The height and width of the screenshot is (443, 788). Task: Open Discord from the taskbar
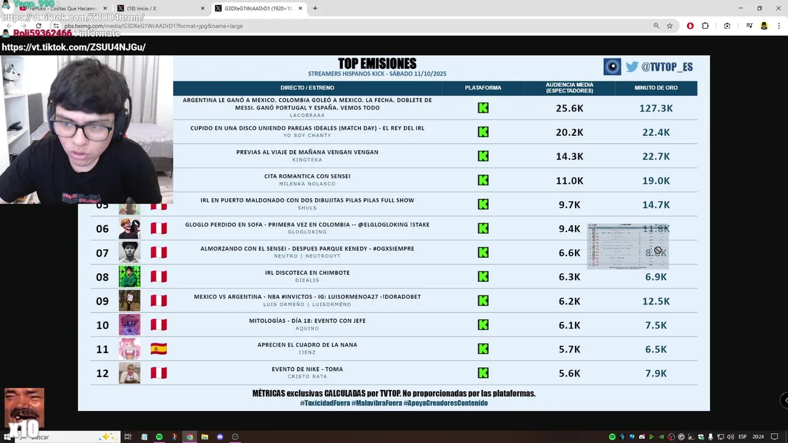pos(220,437)
